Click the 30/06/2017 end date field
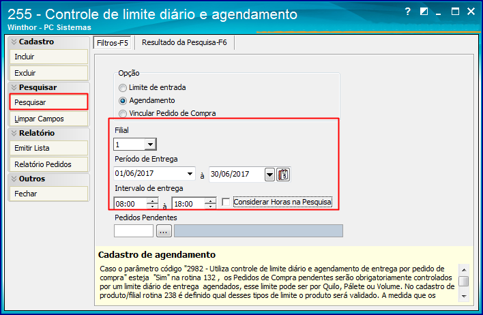Screen dimensions: 483x315 point(237,175)
